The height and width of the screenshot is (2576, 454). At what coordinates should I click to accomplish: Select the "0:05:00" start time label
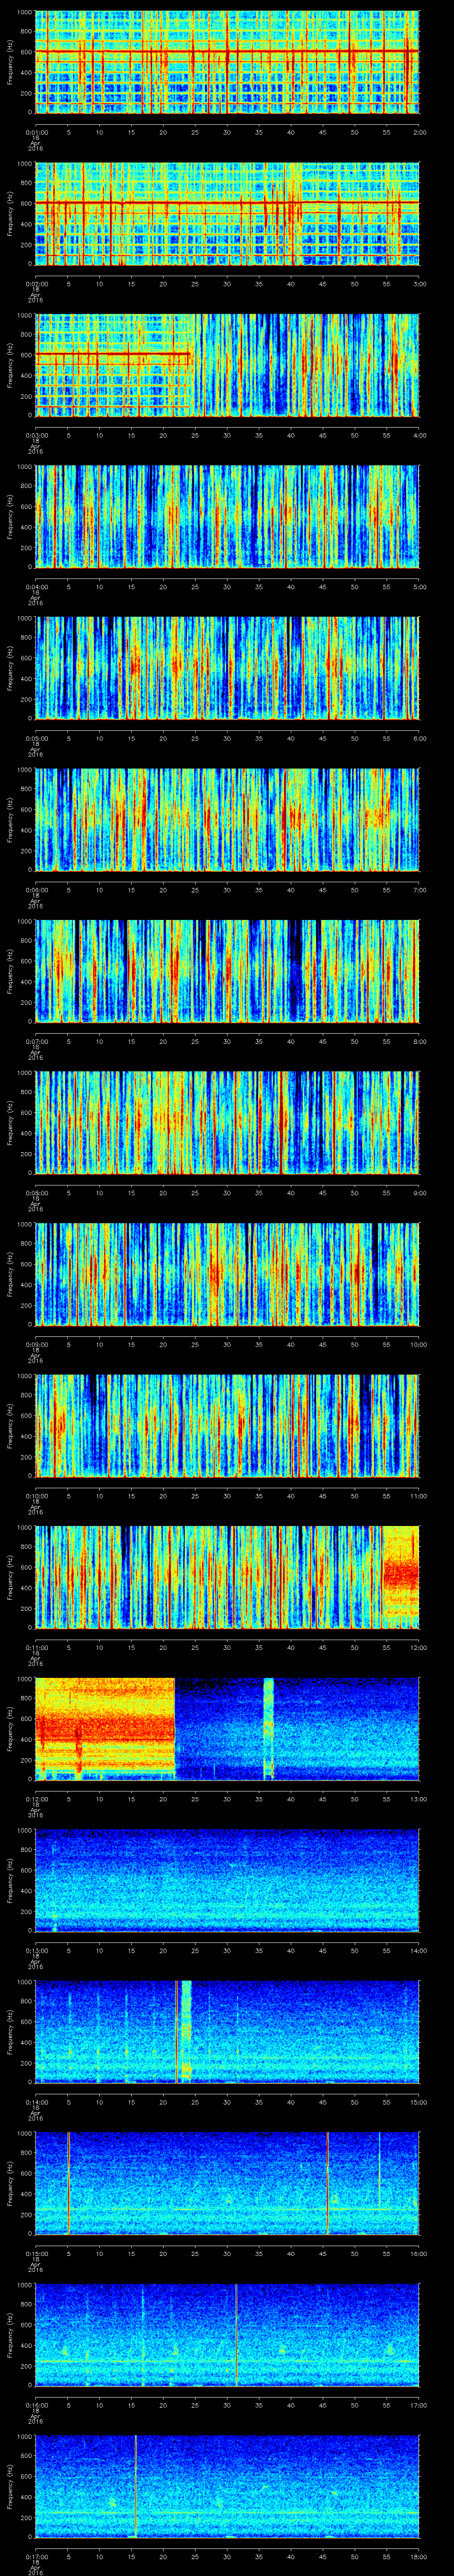point(36,738)
